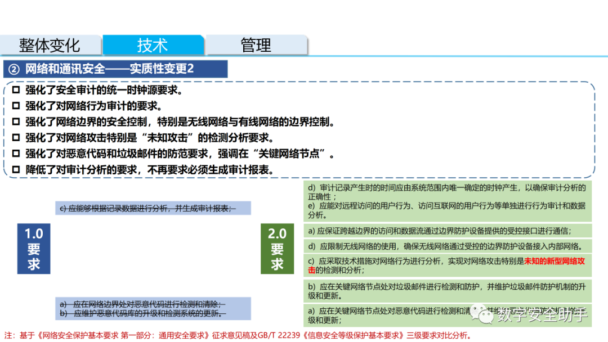This screenshot has height=342, width=608.
Task: Click the square bullet before 强化了对网络攻击特别是"未知攻击"
Action: pyautogui.click(x=16, y=138)
